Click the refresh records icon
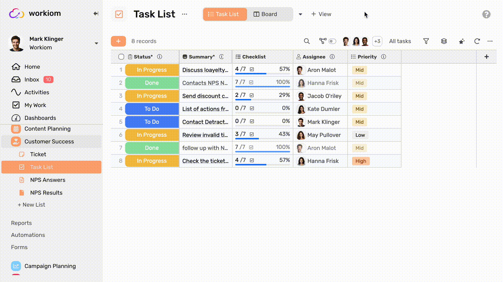Viewport: 503px width, 282px height. [x=477, y=41]
